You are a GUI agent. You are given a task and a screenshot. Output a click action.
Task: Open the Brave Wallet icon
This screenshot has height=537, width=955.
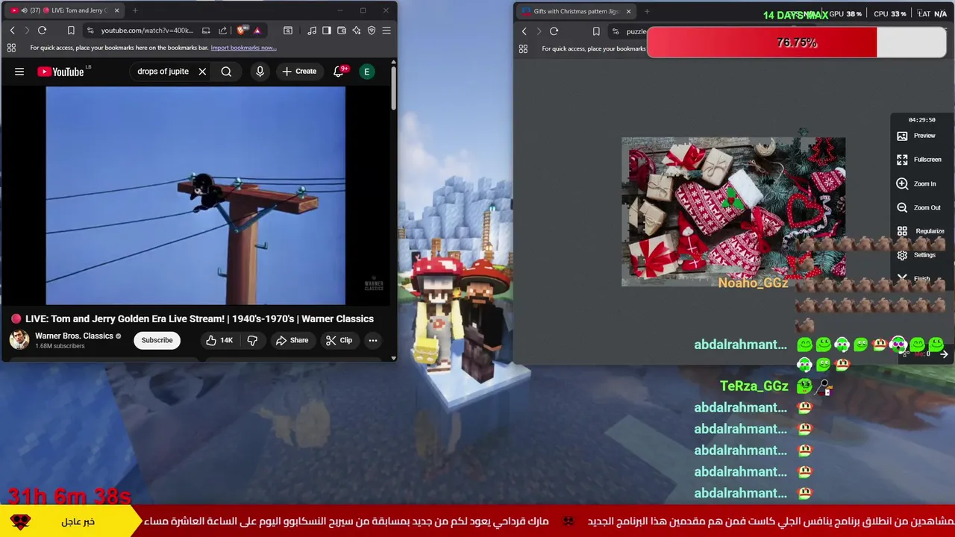point(342,31)
